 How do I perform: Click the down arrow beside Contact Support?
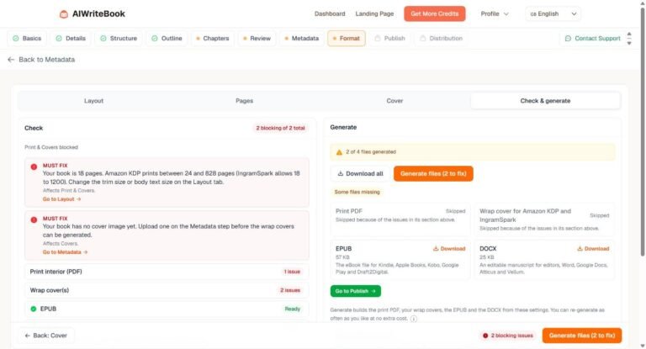[629, 42]
